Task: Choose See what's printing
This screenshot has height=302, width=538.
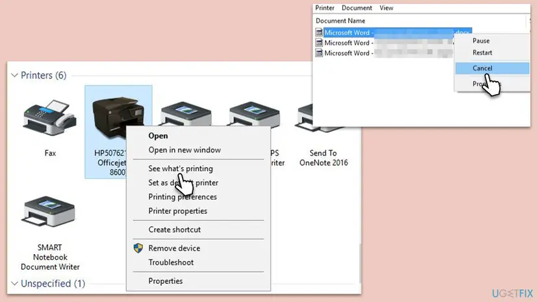Action: 198,168
